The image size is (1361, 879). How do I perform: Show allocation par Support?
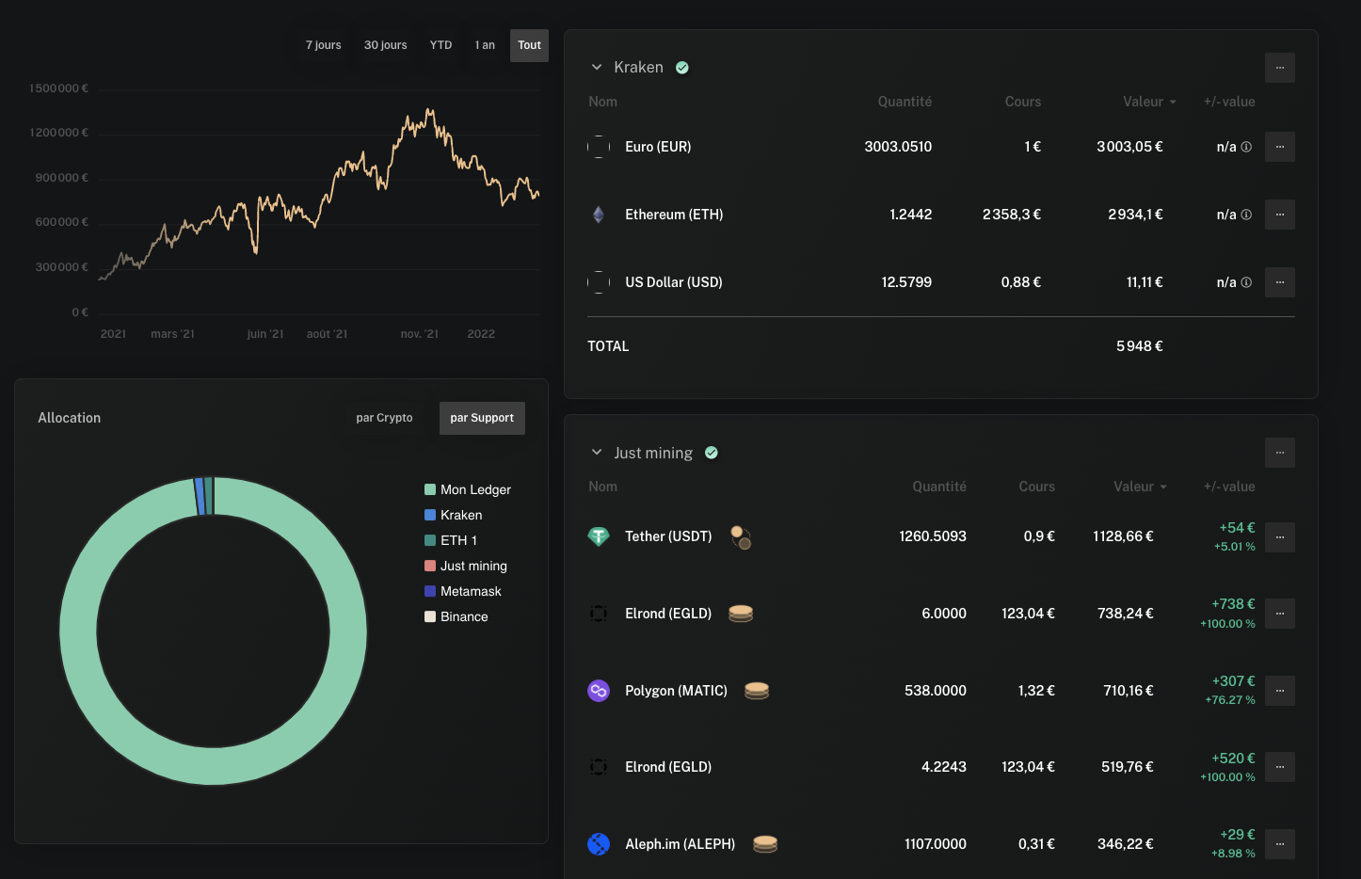coord(482,418)
